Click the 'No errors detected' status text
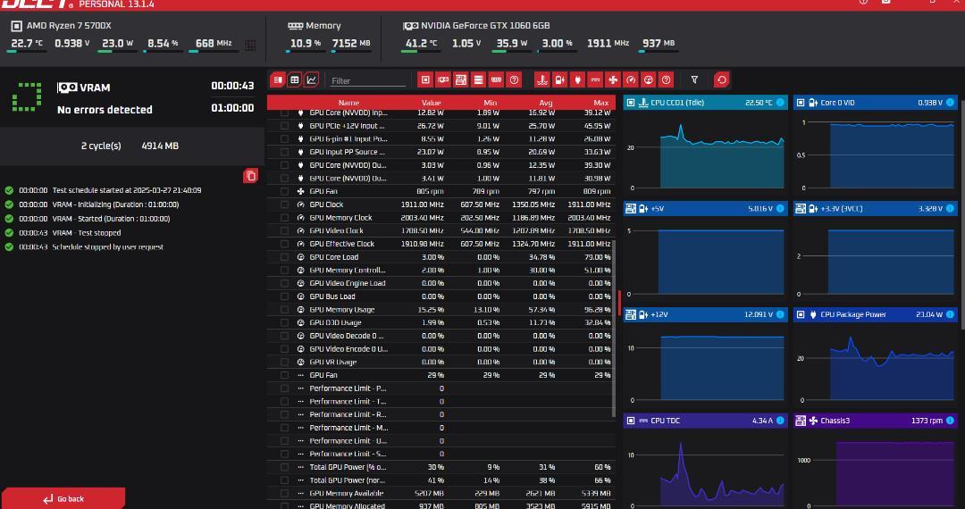Viewport: 965px width, 509px height. 105,110
